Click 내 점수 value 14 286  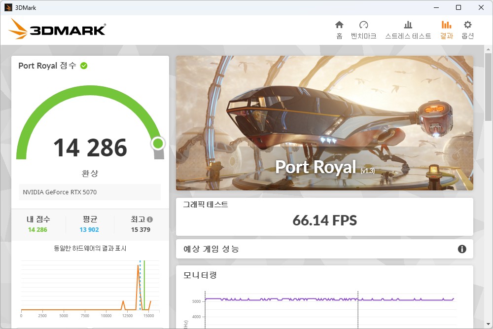coord(37,229)
